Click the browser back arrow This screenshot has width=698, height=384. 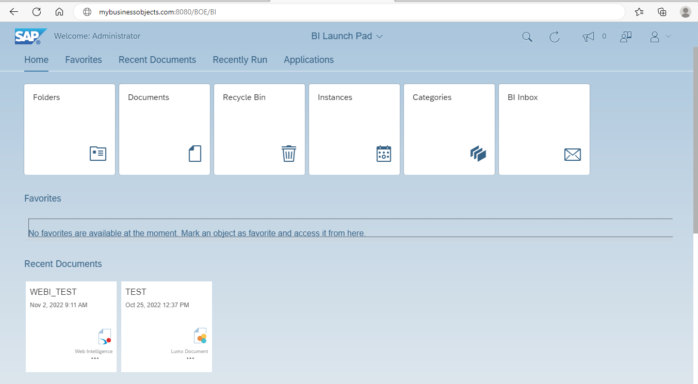(x=14, y=12)
